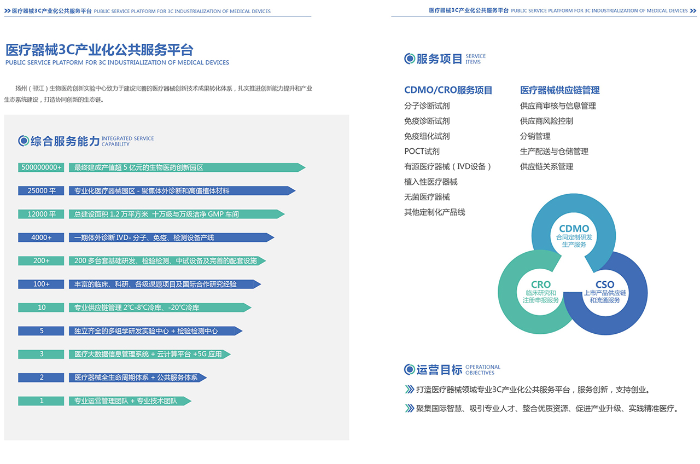The width and height of the screenshot is (700, 464).
Task: Click the 4000+ number badge
Action: 42,237
